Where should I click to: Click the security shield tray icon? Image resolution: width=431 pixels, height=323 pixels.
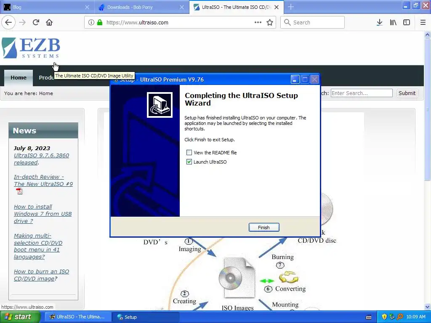point(384,317)
